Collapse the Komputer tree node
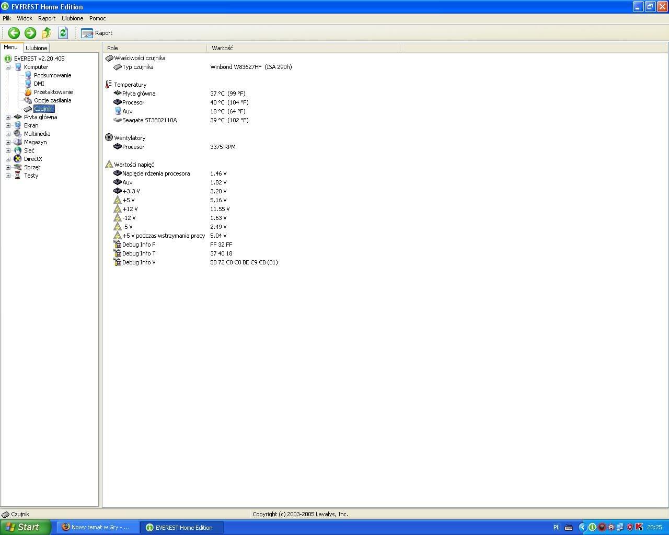The width and height of the screenshot is (669, 535). 8,67
